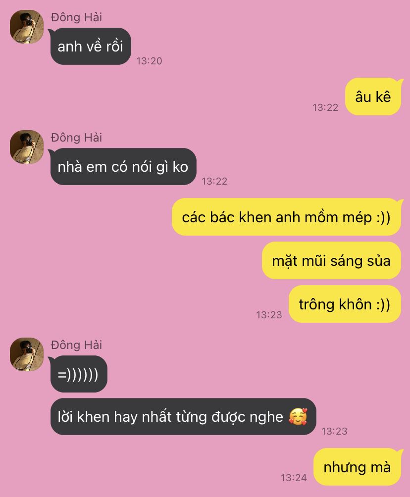Tap the 13:20 timestamp
Viewport: 410px width, 497px height.
[149, 61]
